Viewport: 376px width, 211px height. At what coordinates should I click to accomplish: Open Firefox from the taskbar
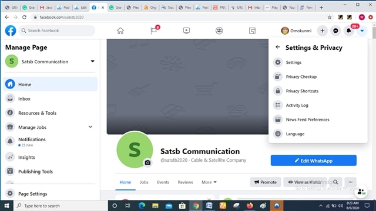pos(250,206)
